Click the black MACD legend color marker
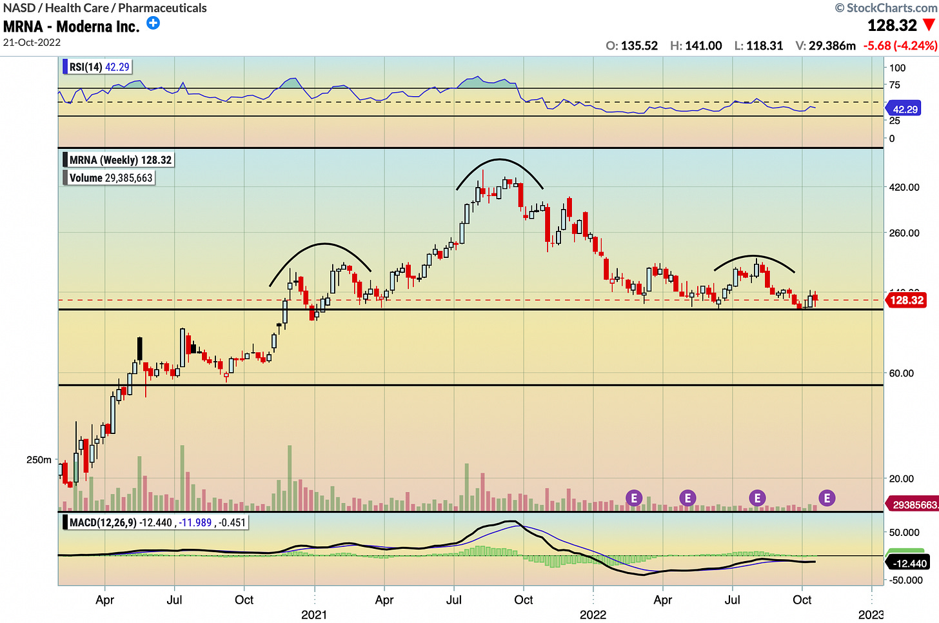This screenshot has height=623, width=939. 65,522
